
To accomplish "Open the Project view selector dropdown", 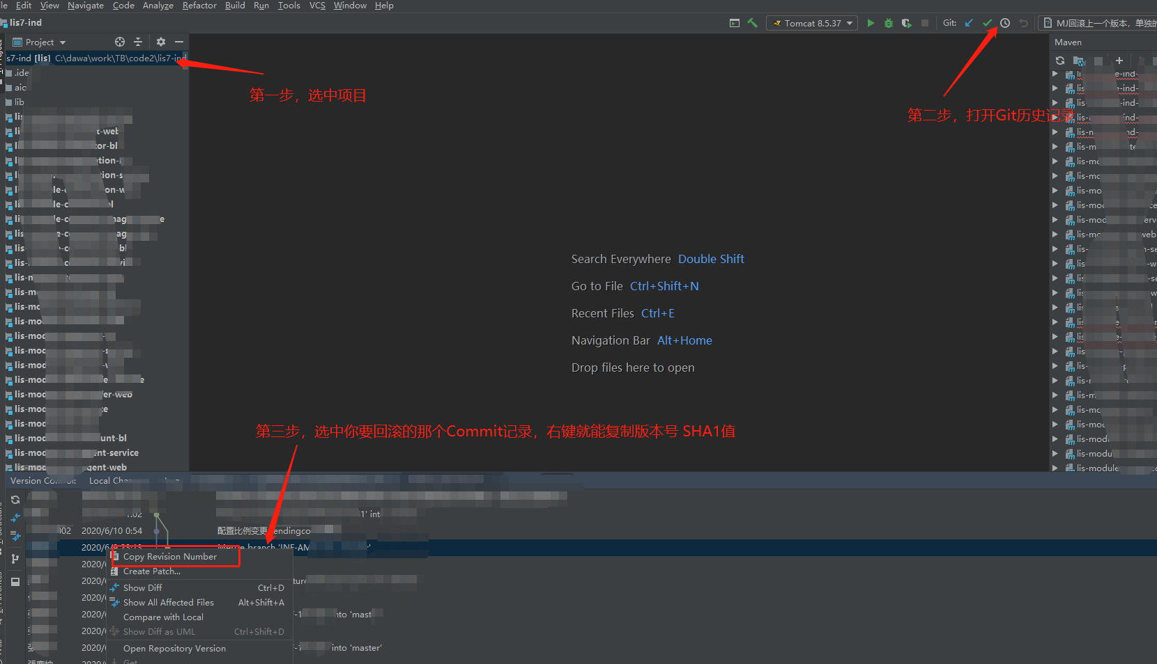I will coord(40,42).
